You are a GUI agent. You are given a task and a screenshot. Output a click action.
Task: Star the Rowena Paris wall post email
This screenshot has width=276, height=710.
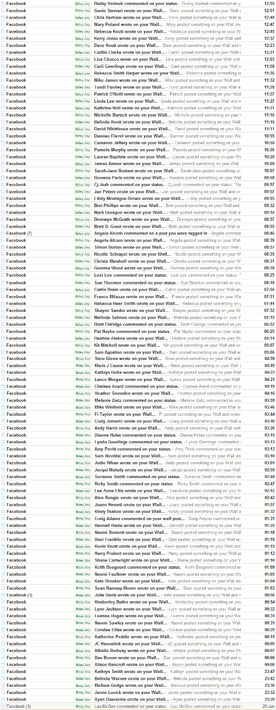(3, 177)
